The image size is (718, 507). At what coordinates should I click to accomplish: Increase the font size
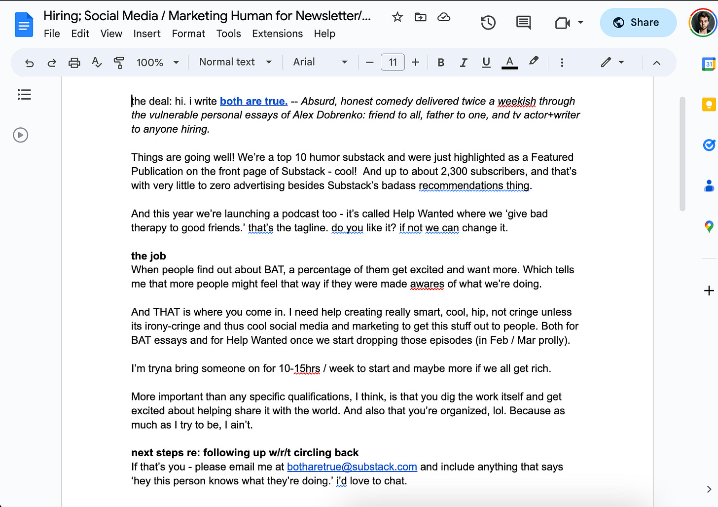click(x=415, y=62)
